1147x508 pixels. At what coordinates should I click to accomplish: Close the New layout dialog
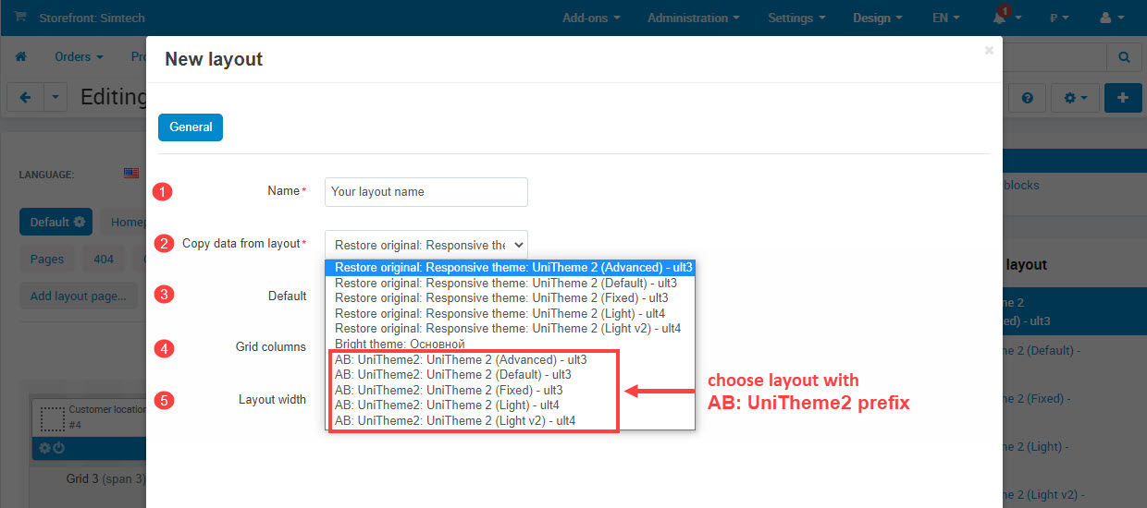pyautogui.click(x=989, y=51)
